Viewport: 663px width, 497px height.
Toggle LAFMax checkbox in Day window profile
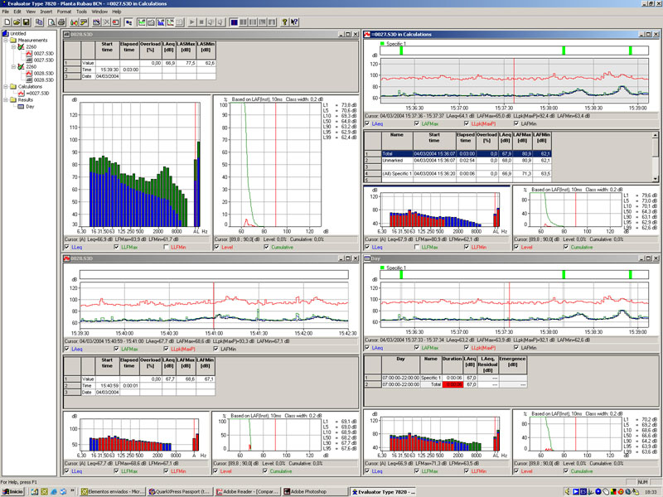[417, 348]
